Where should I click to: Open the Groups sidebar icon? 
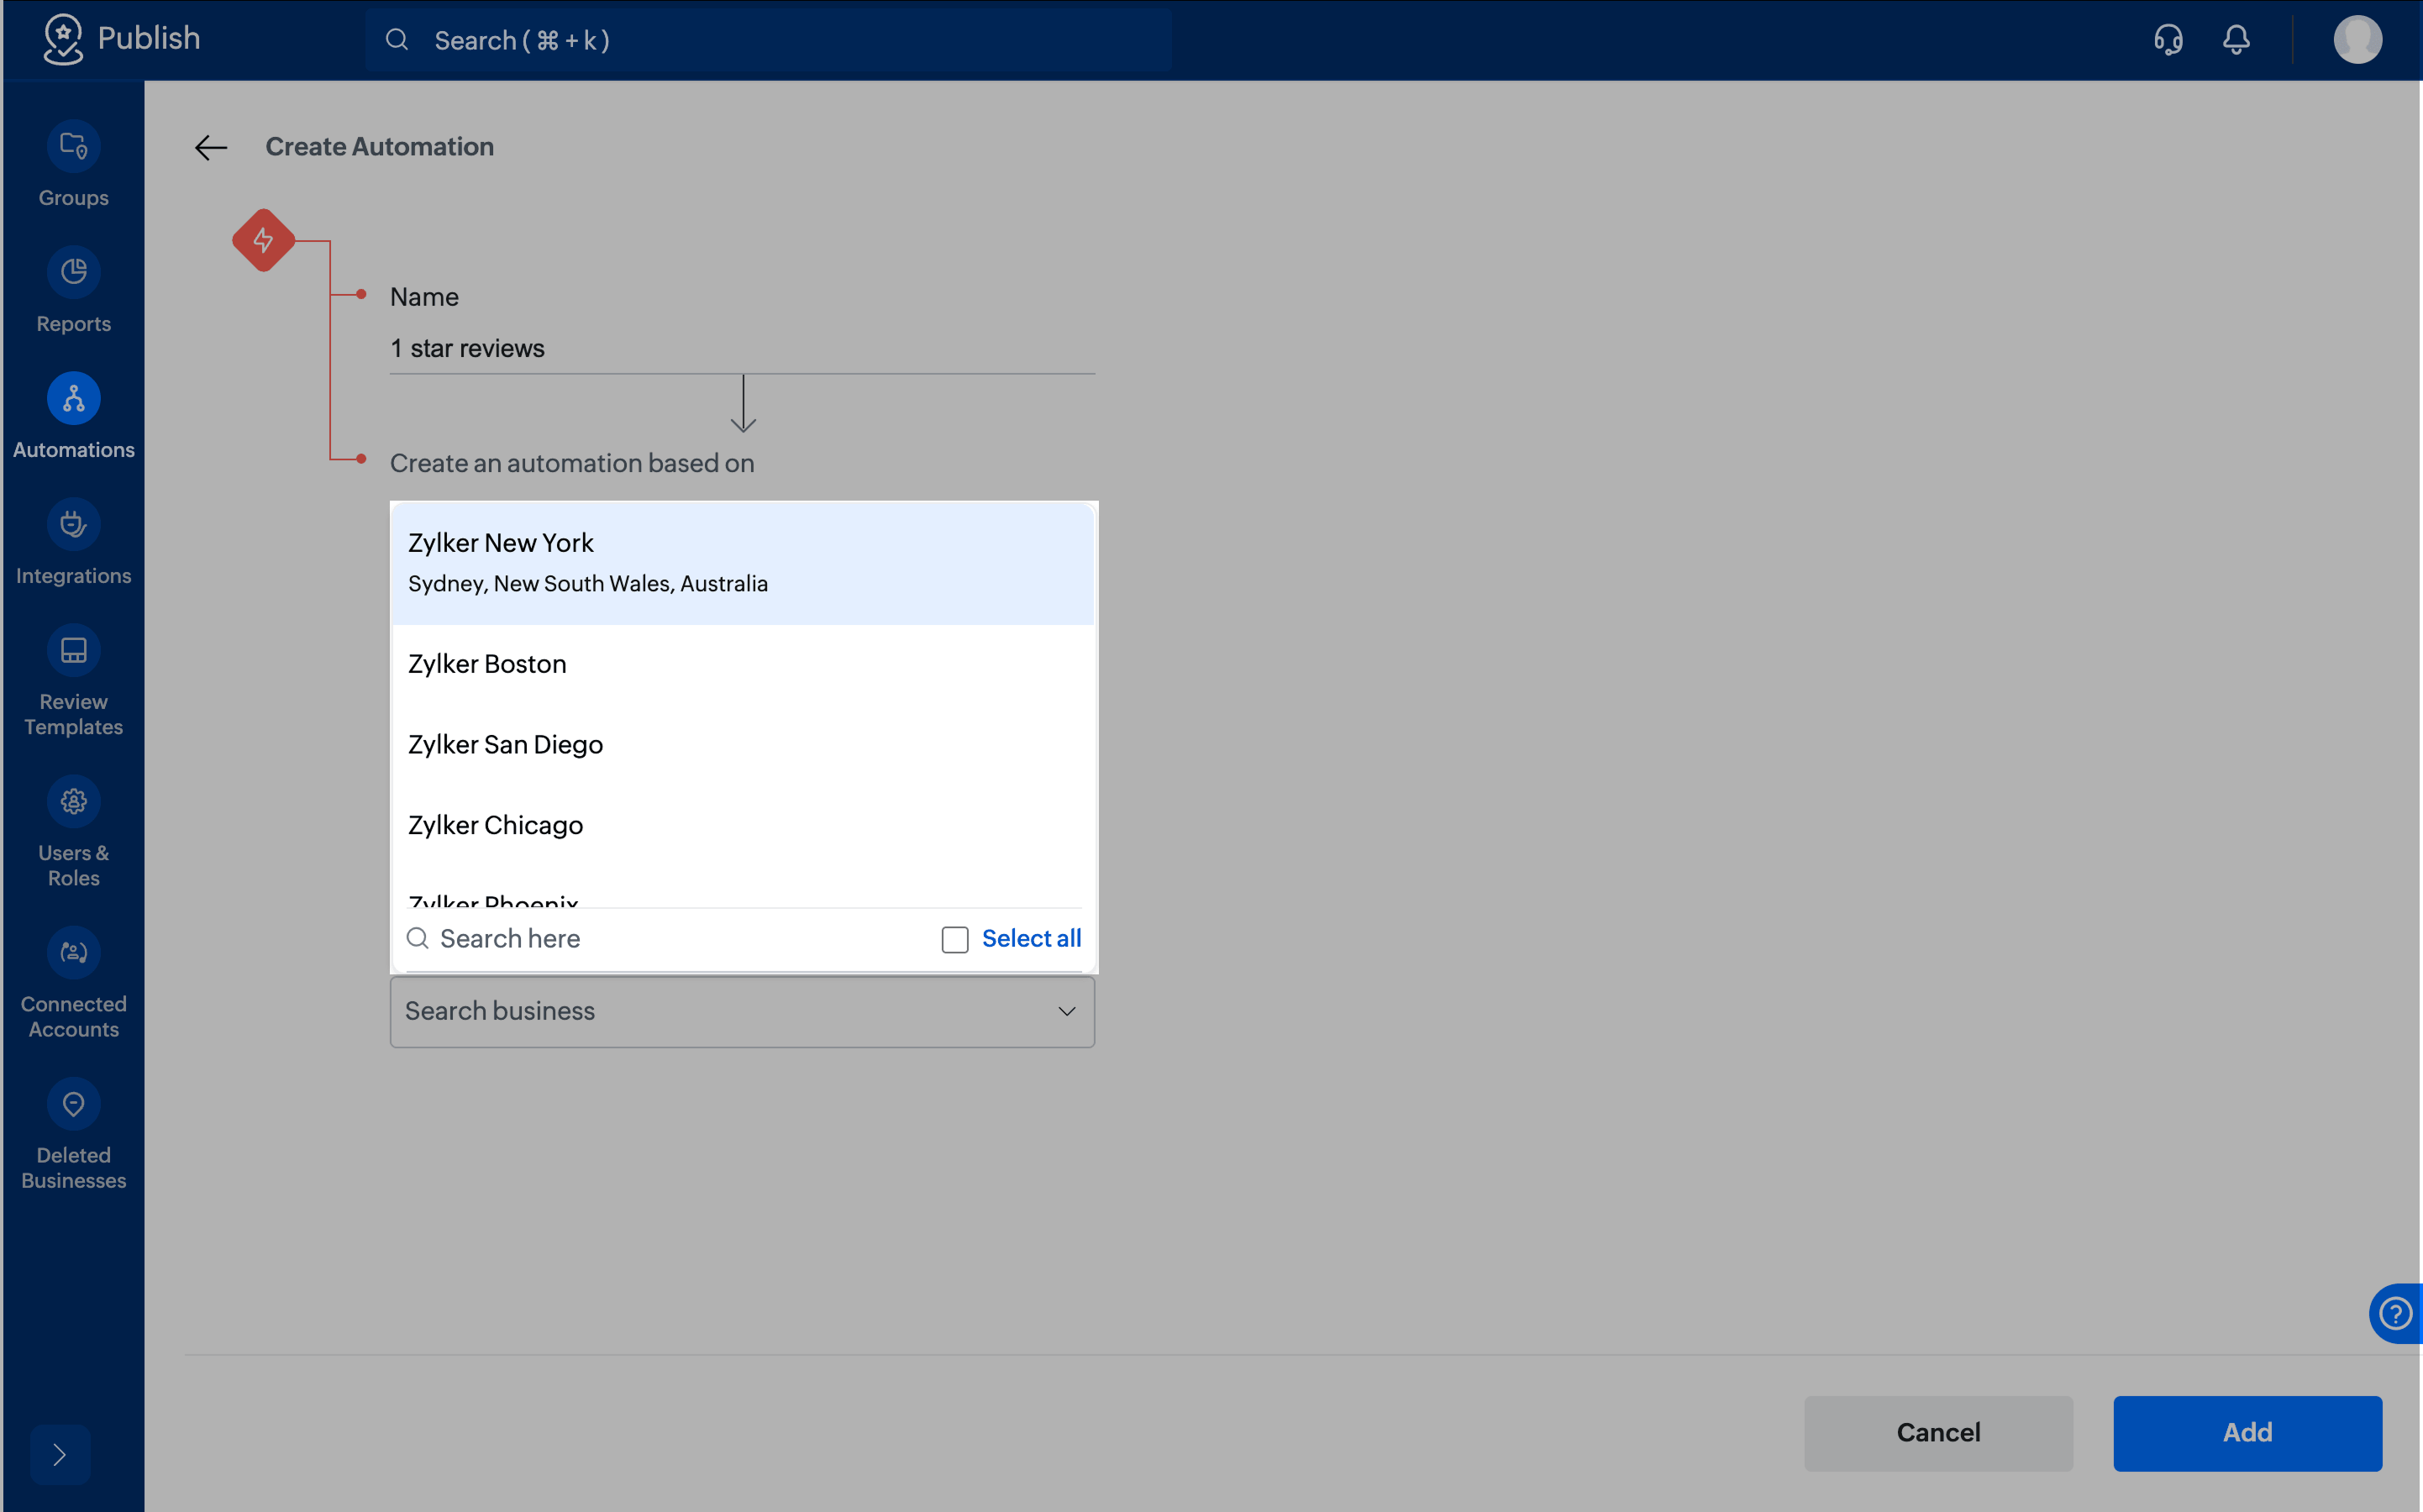click(x=73, y=148)
